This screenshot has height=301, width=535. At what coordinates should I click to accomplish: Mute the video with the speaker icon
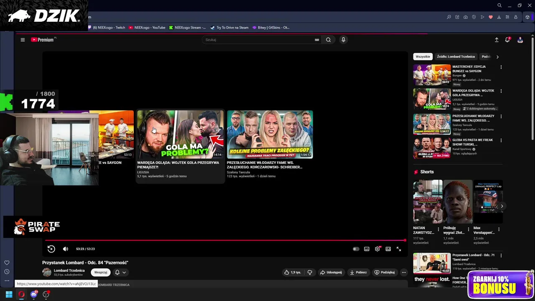tap(66, 249)
